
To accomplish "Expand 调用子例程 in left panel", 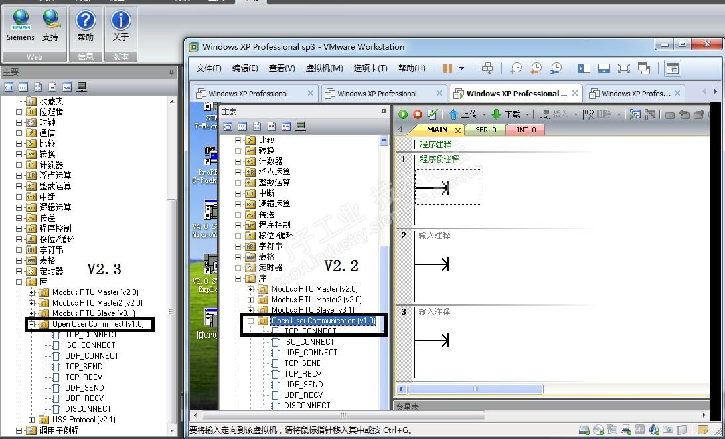I will pyautogui.click(x=19, y=430).
